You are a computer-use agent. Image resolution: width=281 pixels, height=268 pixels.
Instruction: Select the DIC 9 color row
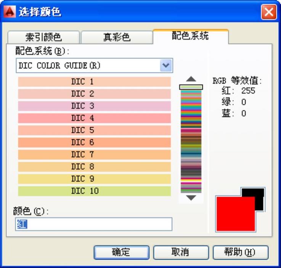point(95,179)
